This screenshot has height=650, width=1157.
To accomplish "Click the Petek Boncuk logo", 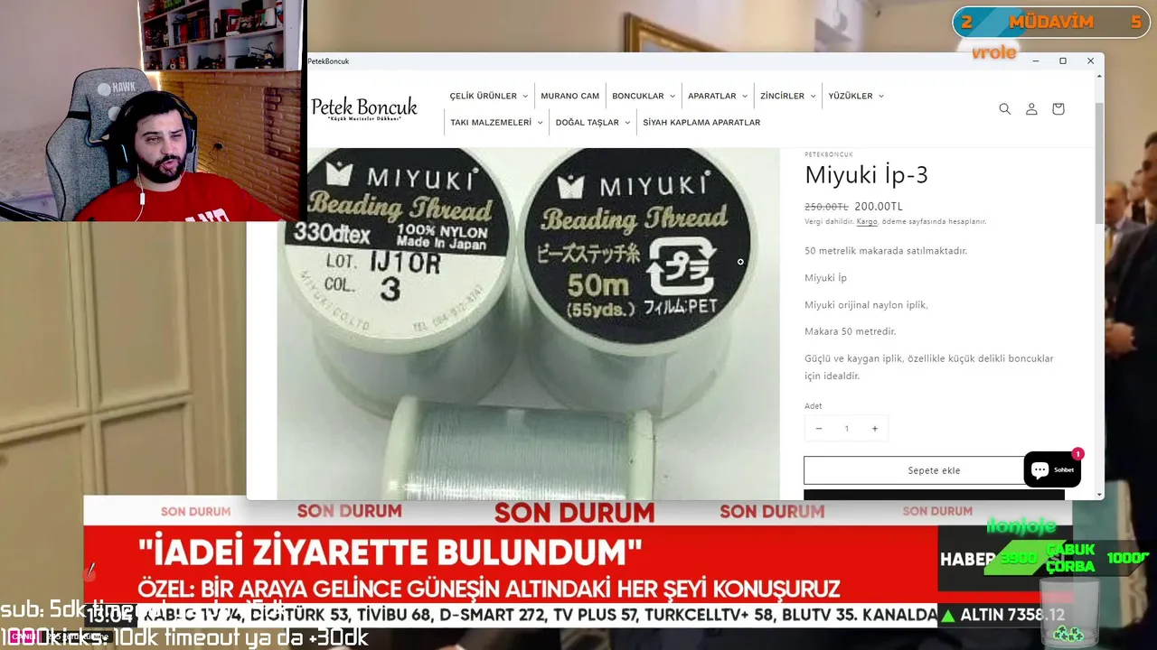I will pyautogui.click(x=364, y=108).
